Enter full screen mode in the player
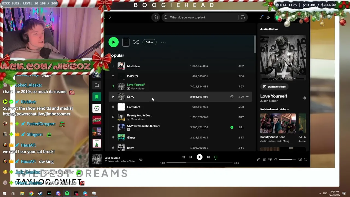The height and width of the screenshot is (197, 350). pyautogui.click(x=306, y=159)
